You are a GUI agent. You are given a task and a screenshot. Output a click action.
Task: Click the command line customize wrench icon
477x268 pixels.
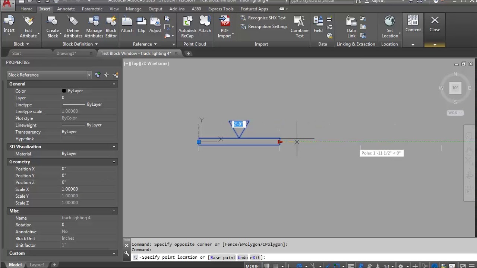[x=127, y=253]
